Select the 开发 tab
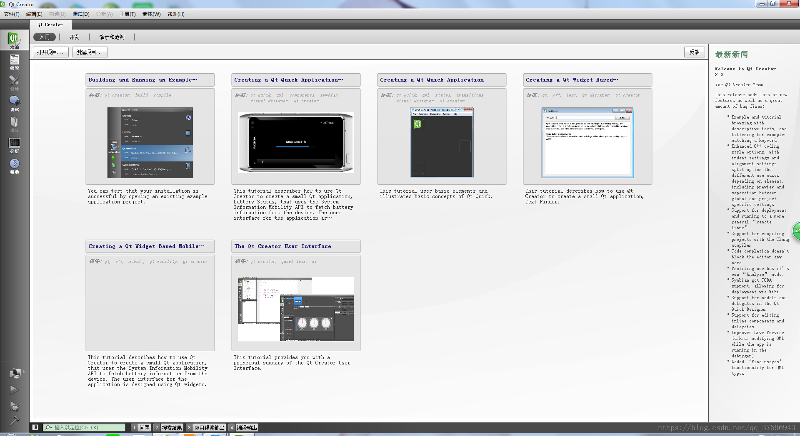 74,37
